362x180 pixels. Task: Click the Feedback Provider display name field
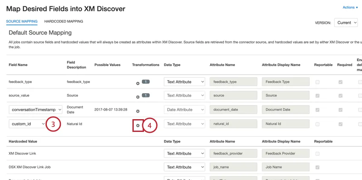(285, 153)
